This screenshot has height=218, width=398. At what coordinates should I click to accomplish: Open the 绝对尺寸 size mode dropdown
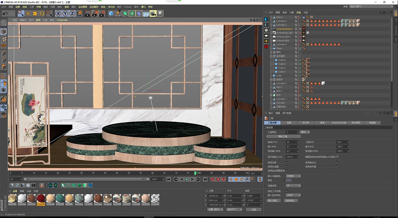[x=234, y=210]
